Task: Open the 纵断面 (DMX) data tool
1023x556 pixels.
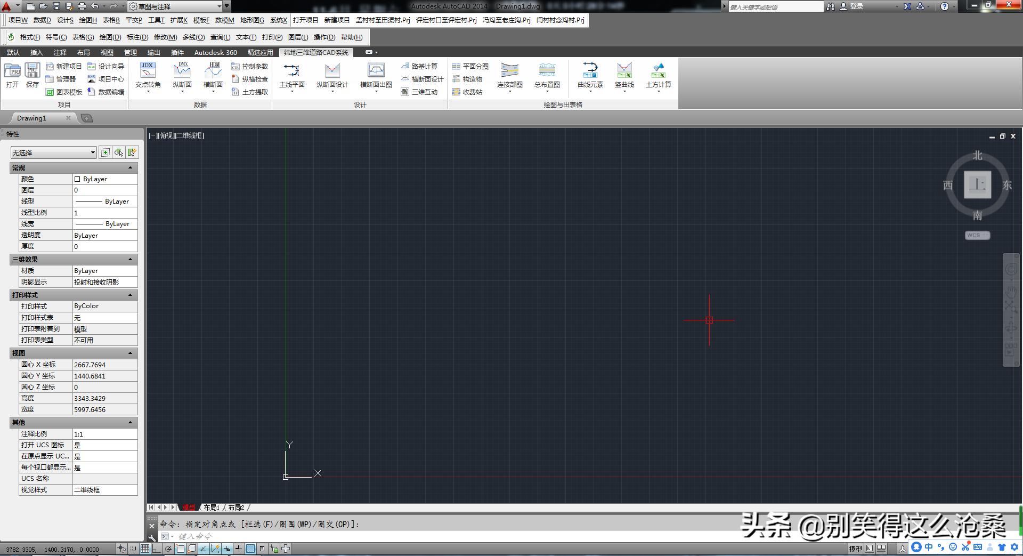Action: (182, 76)
